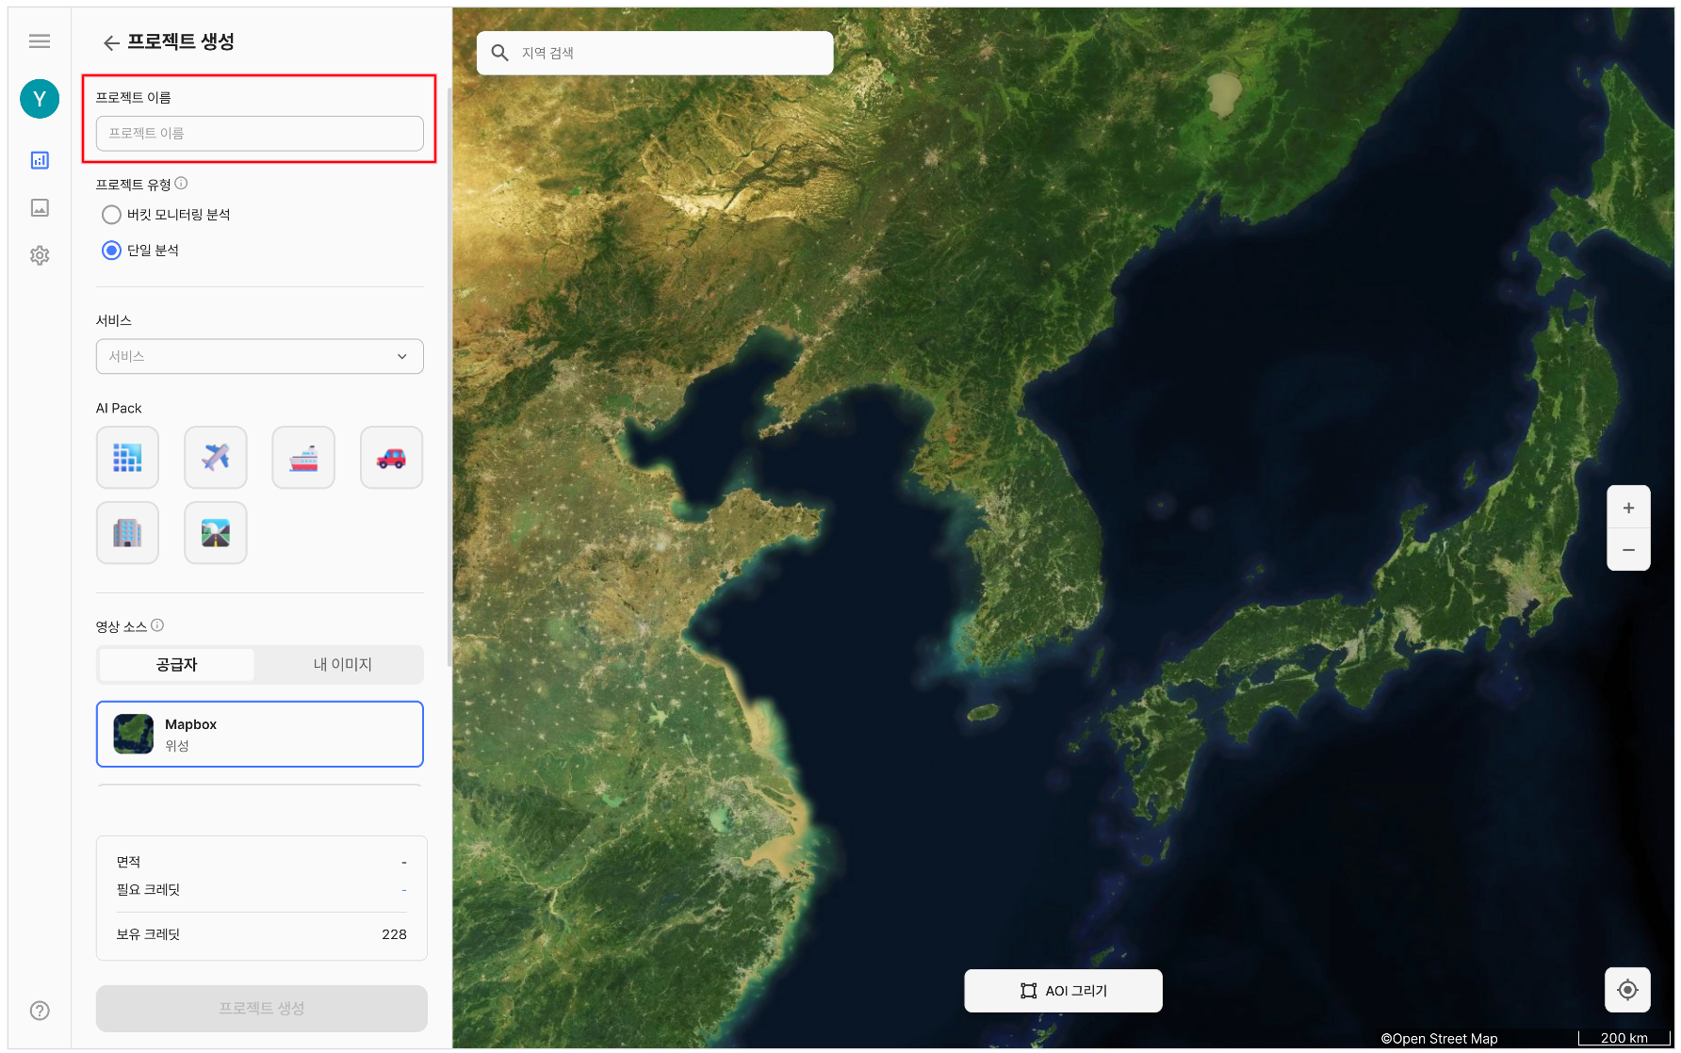The height and width of the screenshot is (1053, 1681).
Task: Zoom in the map with plus button
Action: 1628,508
